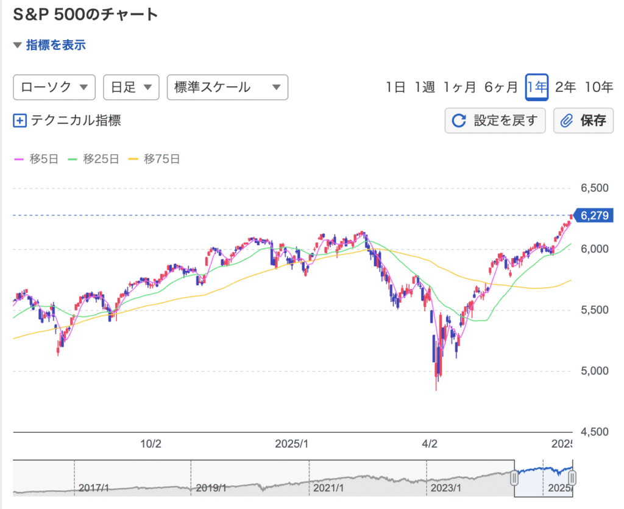Click the 10/2 date axis label

pos(151,444)
